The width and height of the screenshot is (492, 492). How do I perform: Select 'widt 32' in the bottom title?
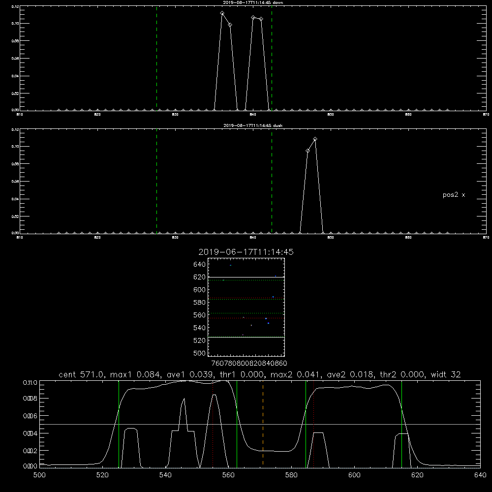446,374
